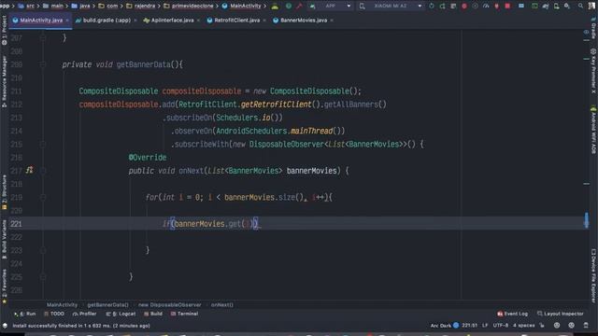This screenshot has height=336, width=598.
Task: Stop the app with red square icon
Action: click(x=507, y=6)
